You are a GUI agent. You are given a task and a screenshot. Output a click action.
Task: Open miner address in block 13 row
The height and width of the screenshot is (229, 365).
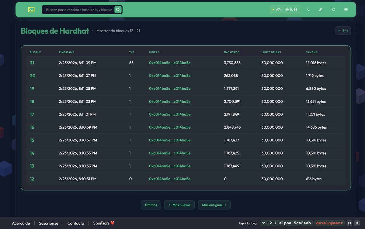tap(170, 166)
